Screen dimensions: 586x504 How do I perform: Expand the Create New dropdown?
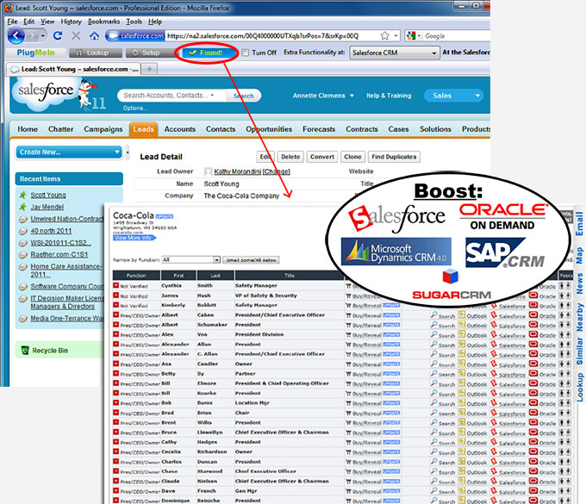[69, 152]
